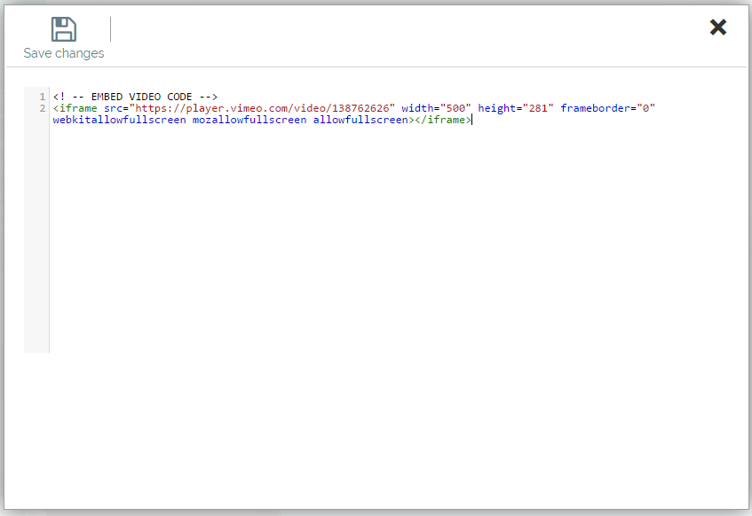
Task: Click the width attribute name
Action: pos(417,108)
